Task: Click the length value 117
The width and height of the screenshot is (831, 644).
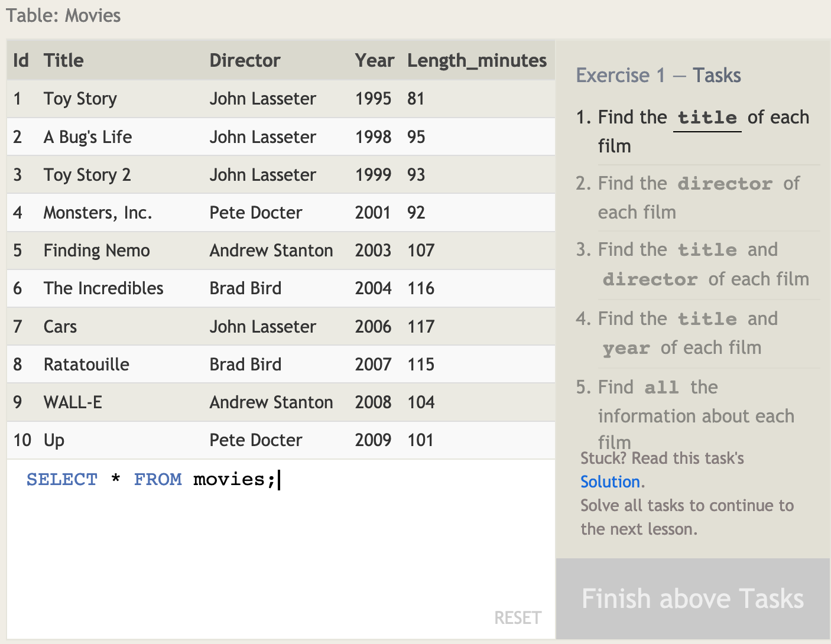Action: [421, 327]
